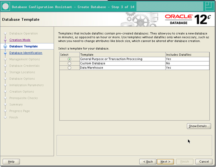Image resolution: width=216 pixels, height=167 pixels.
Task: Click the empty message area below the table
Action: pyautogui.click(x=134, y=146)
